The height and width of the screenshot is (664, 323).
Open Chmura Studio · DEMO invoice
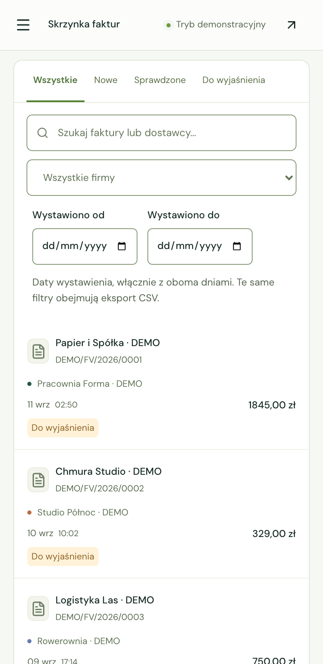(x=108, y=471)
